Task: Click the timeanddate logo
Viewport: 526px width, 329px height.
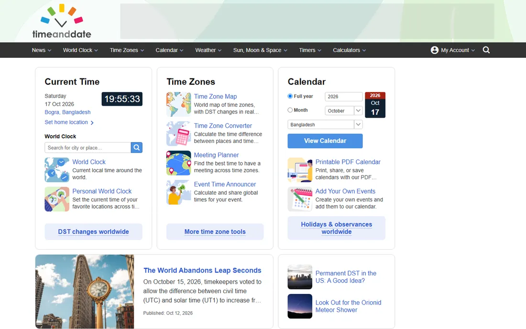Action: [x=62, y=21]
